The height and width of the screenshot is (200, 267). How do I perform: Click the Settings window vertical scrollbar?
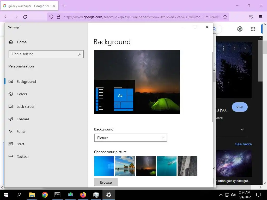(x=212, y=87)
